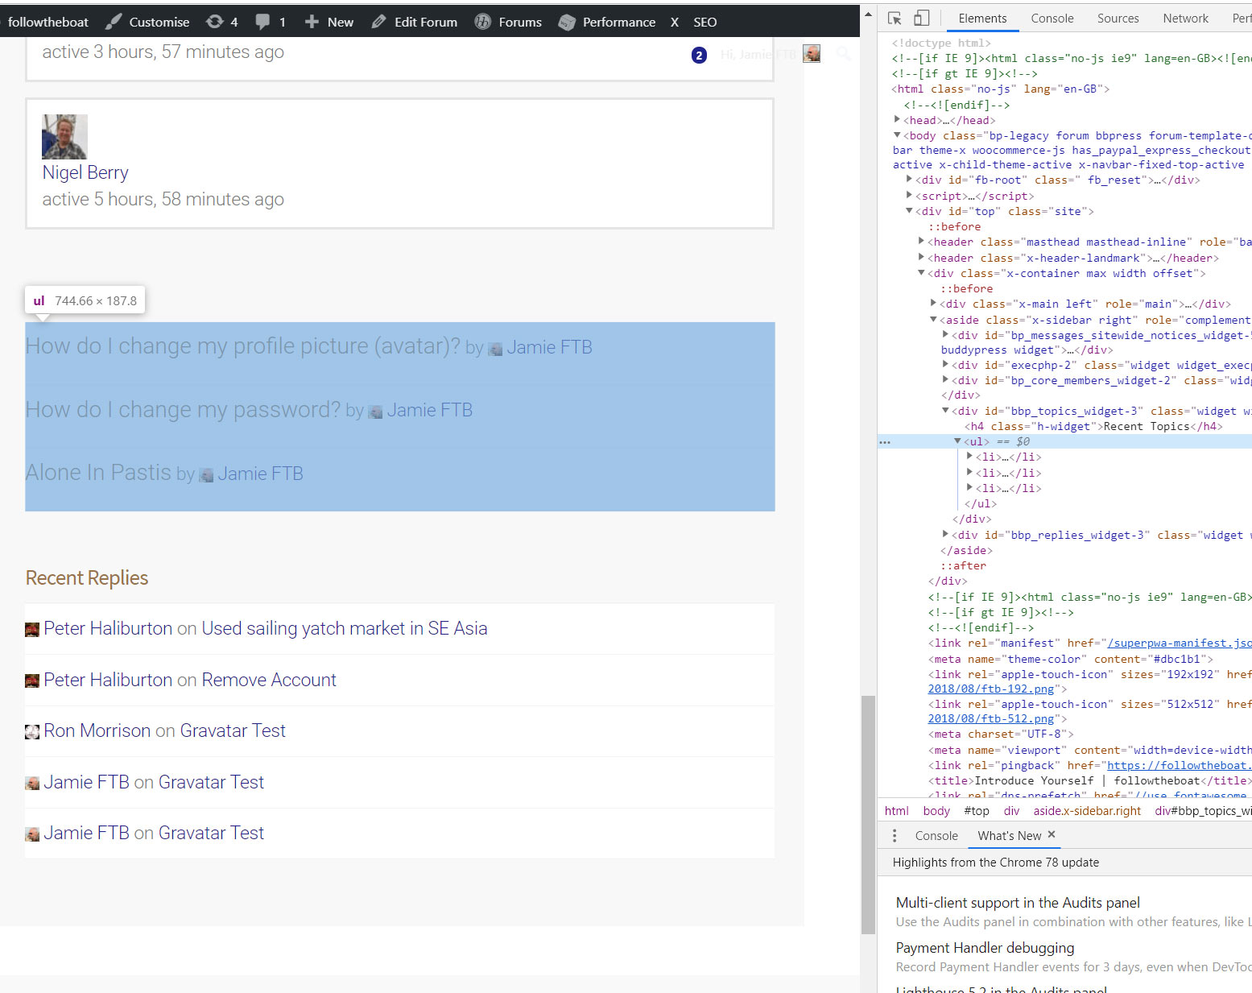1252x993 pixels.
Task: Click the faint search magnifier icon
Action: (x=844, y=54)
